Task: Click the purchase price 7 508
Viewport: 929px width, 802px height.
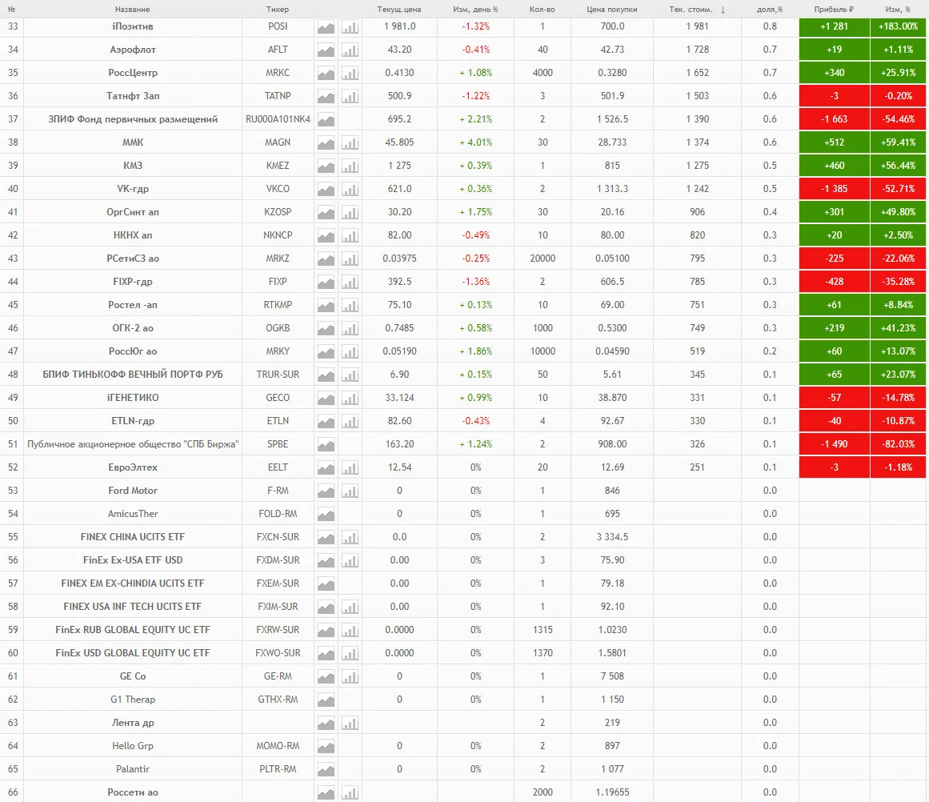Action: (612, 676)
